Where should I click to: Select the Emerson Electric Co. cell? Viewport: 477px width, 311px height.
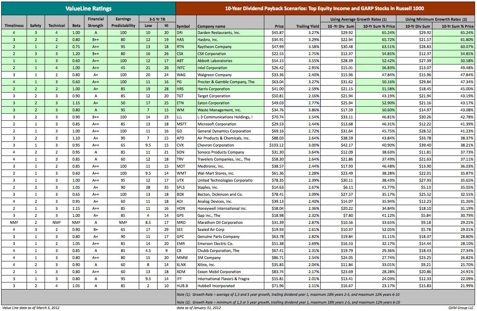coord(230,244)
